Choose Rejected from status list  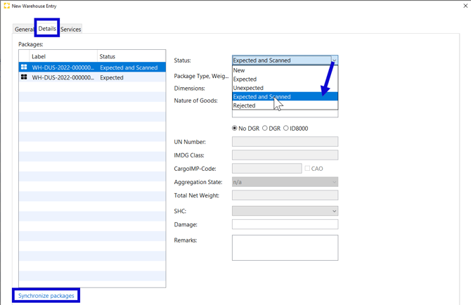click(x=245, y=106)
